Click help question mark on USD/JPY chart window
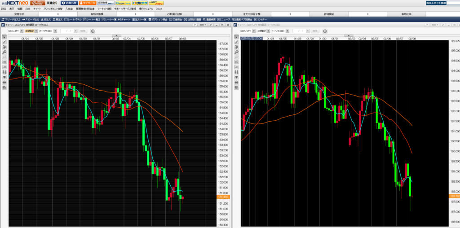The image size is (460, 228). tap(194, 25)
